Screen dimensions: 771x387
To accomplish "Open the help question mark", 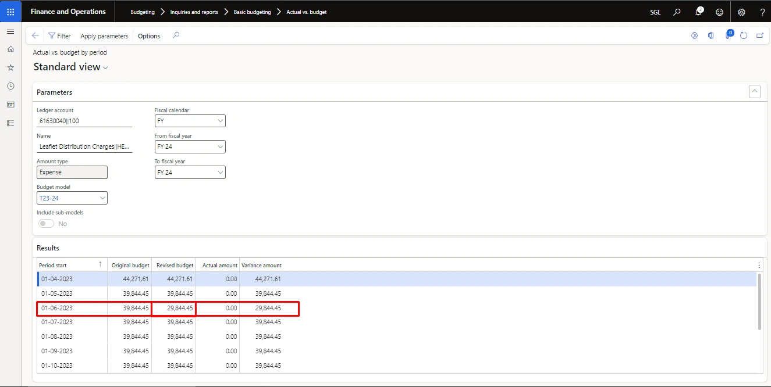I will pyautogui.click(x=762, y=12).
